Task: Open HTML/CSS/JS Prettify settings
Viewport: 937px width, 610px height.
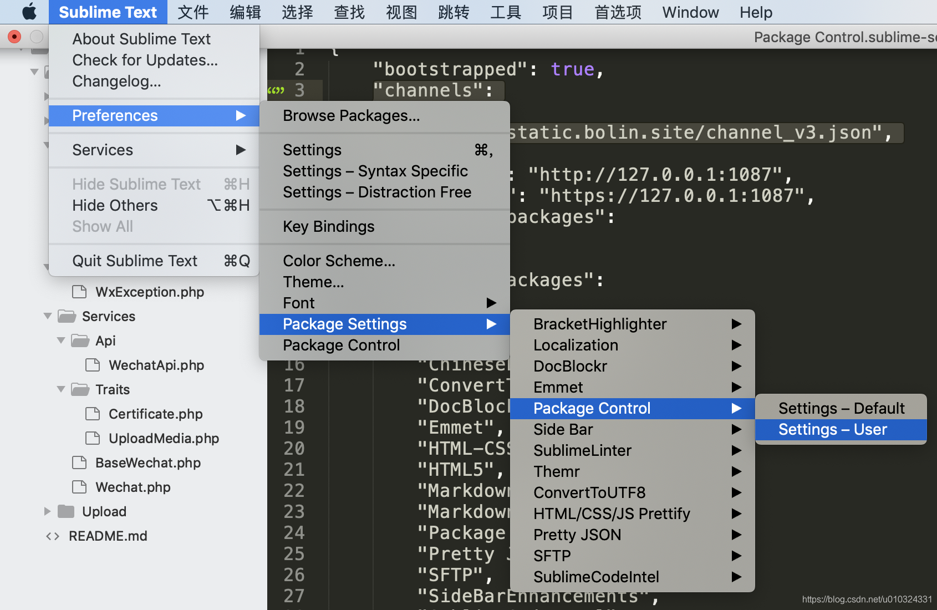Action: [x=633, y=514]
